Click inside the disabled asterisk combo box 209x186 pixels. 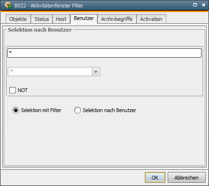click(x=50, y=72)
